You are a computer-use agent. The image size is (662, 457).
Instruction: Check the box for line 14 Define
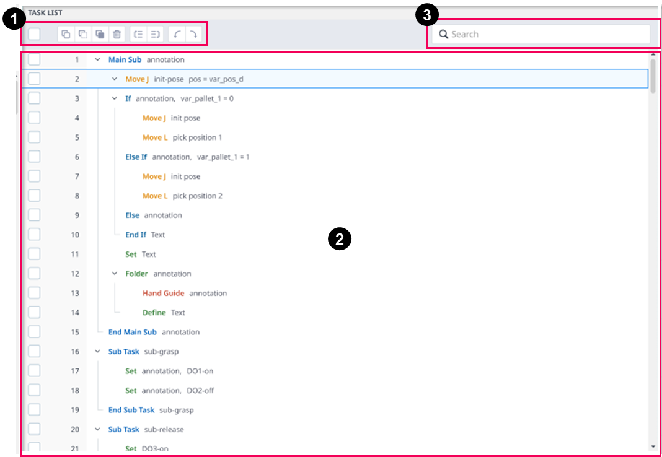point(33,312)
